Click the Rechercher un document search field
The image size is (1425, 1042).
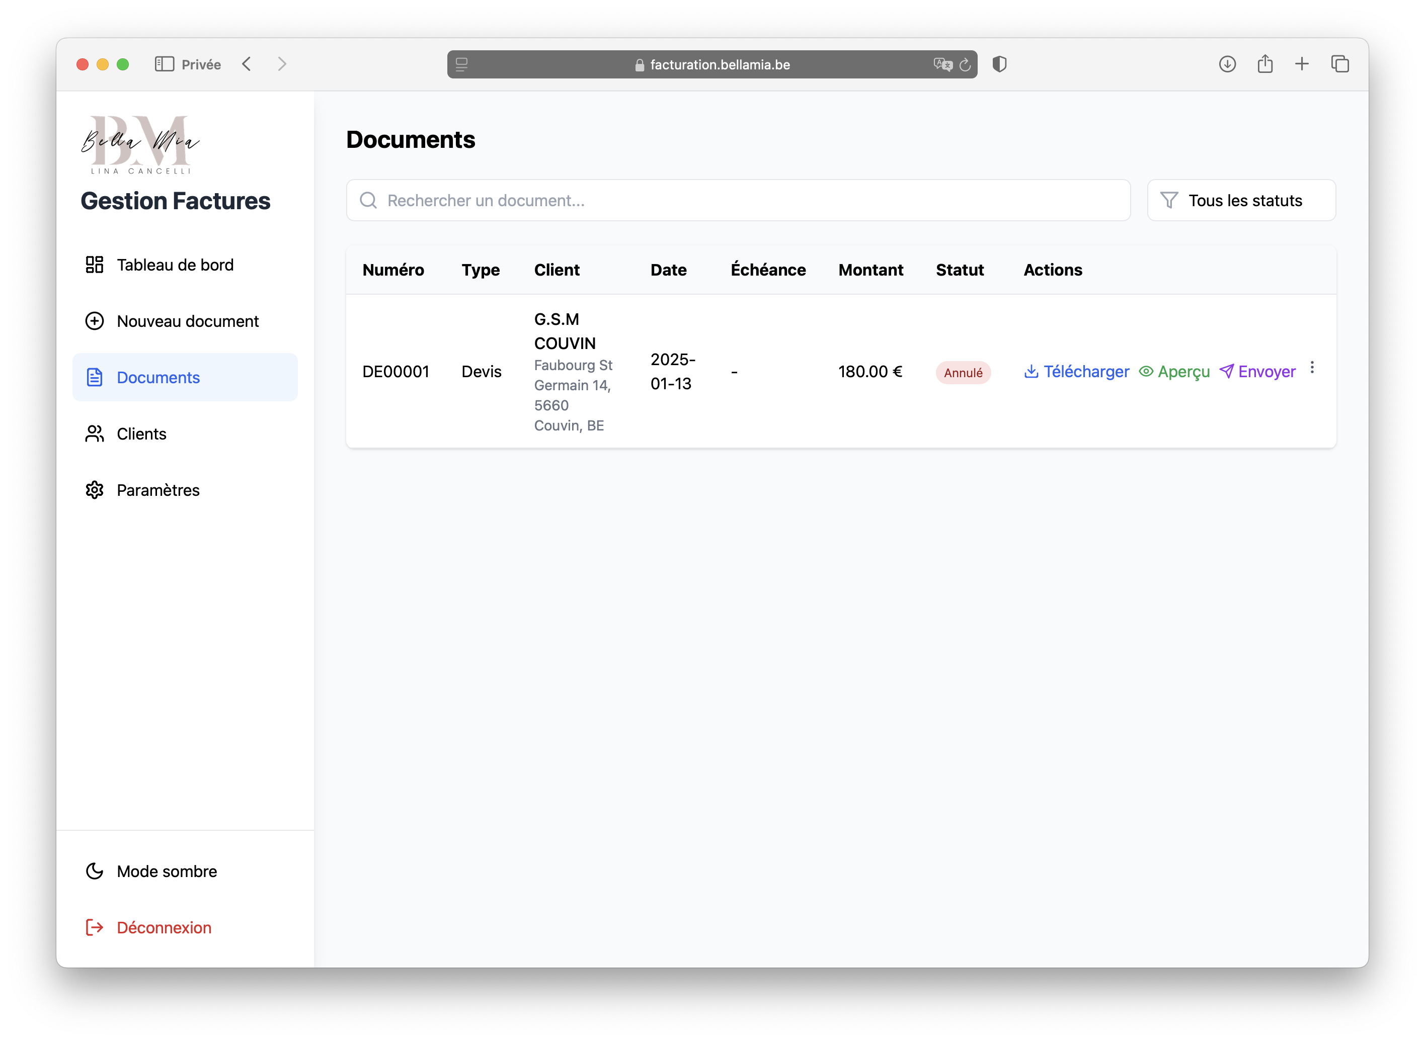coord(738,201)
